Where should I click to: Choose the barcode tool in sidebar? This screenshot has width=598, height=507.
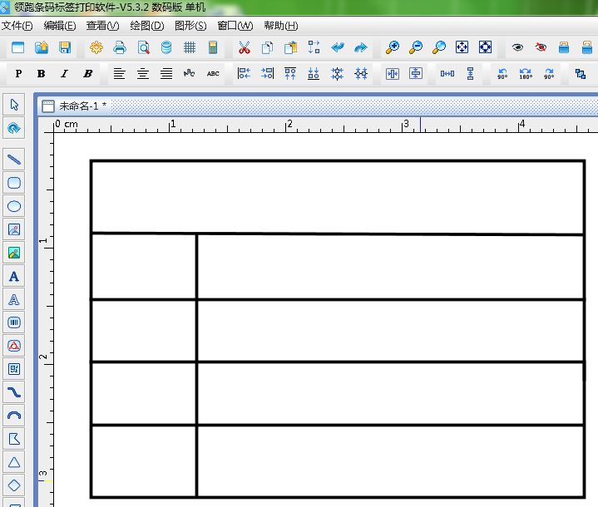[x=14, y=322]
